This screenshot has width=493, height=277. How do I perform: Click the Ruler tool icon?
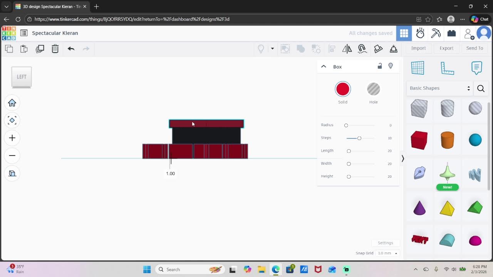pyautogui.click(x=447, y=68)
